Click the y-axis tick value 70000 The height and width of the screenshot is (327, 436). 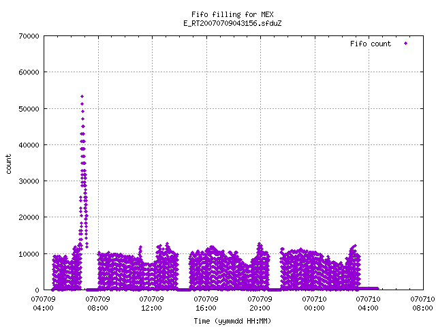29,36
